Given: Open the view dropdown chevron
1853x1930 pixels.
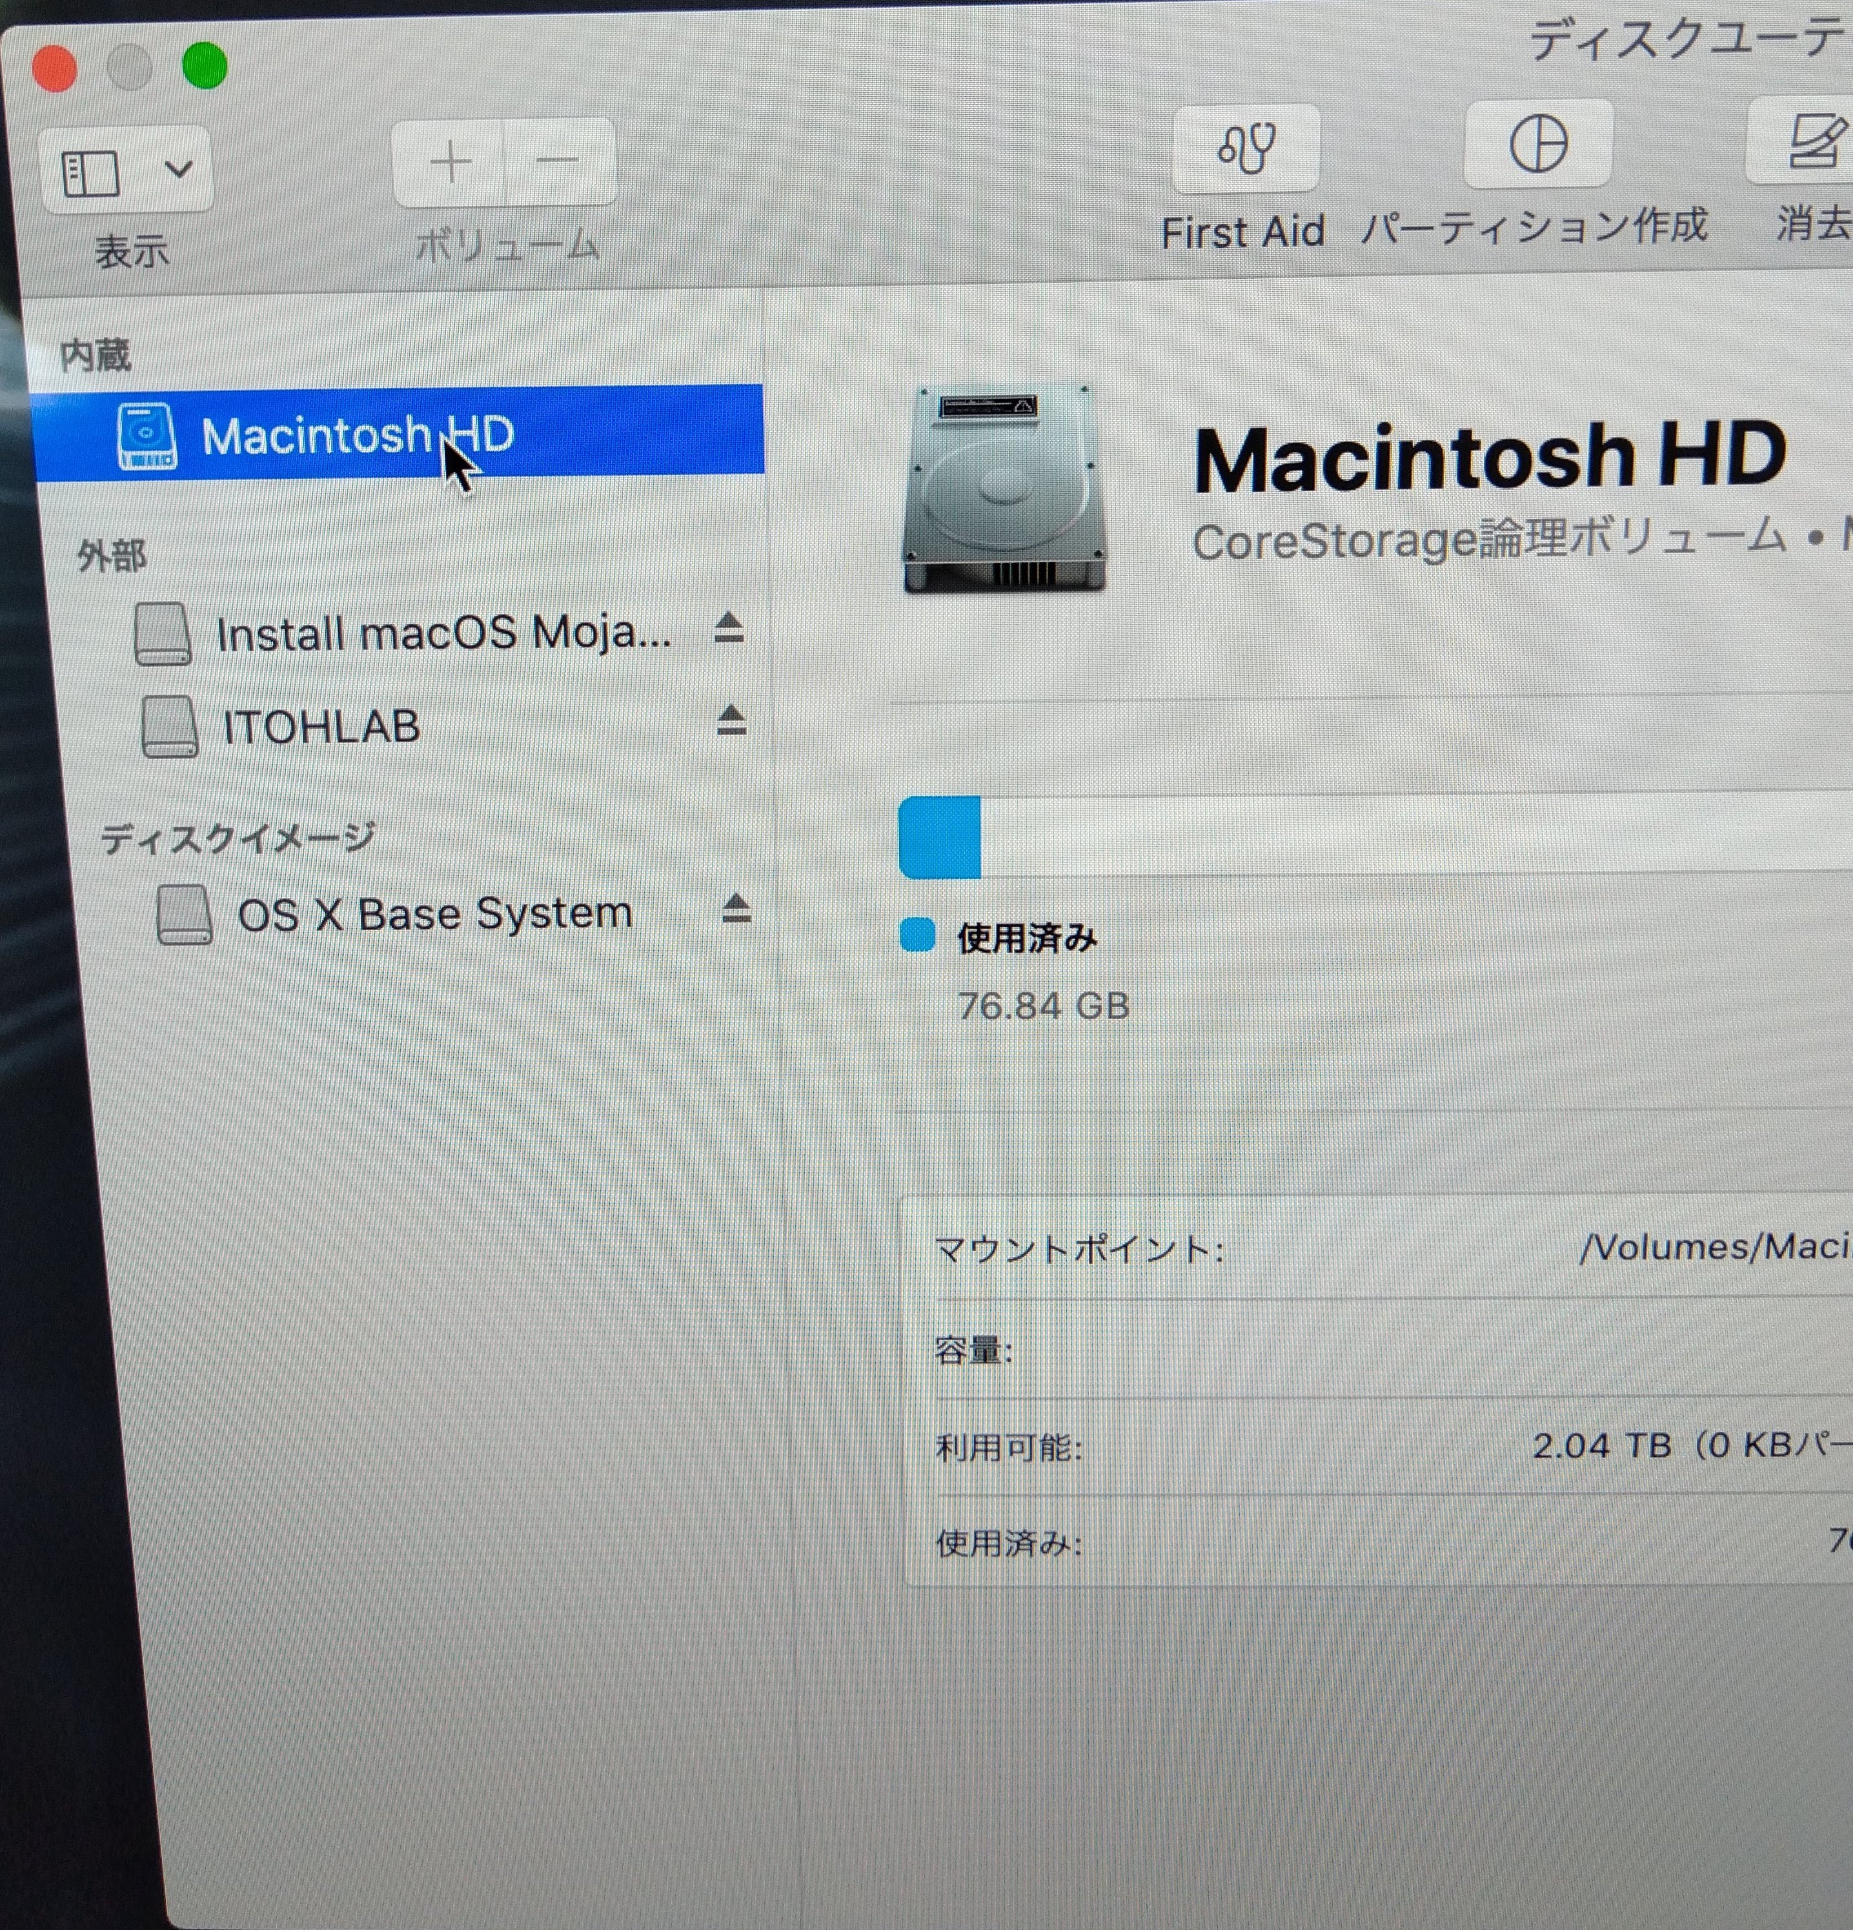Looking at the screenshot, I should point(178,169).
